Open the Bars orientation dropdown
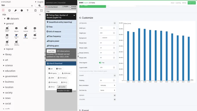This screenshot has height=111, width=197. click(107, 85)
